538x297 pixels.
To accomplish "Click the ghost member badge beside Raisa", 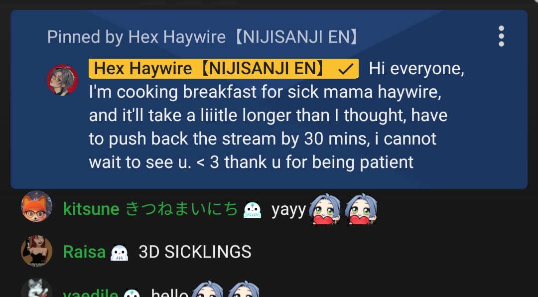I will pyautogui.click(x=119, y=252).
